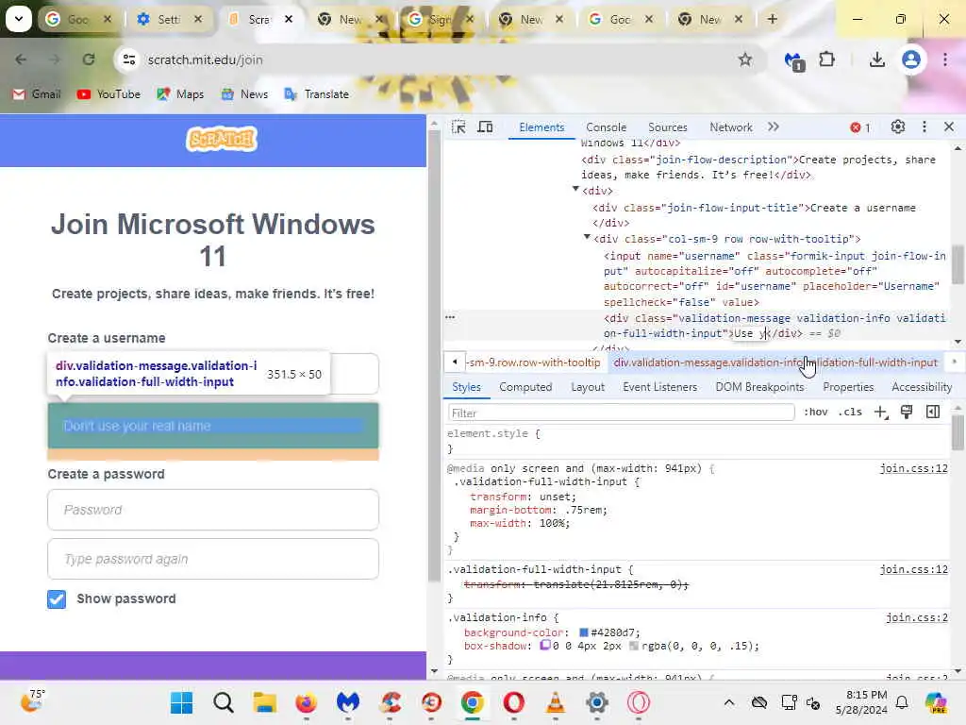Click the Scratch logo
The width and height of the screenshot is (966, 725).
pos(222,140)
